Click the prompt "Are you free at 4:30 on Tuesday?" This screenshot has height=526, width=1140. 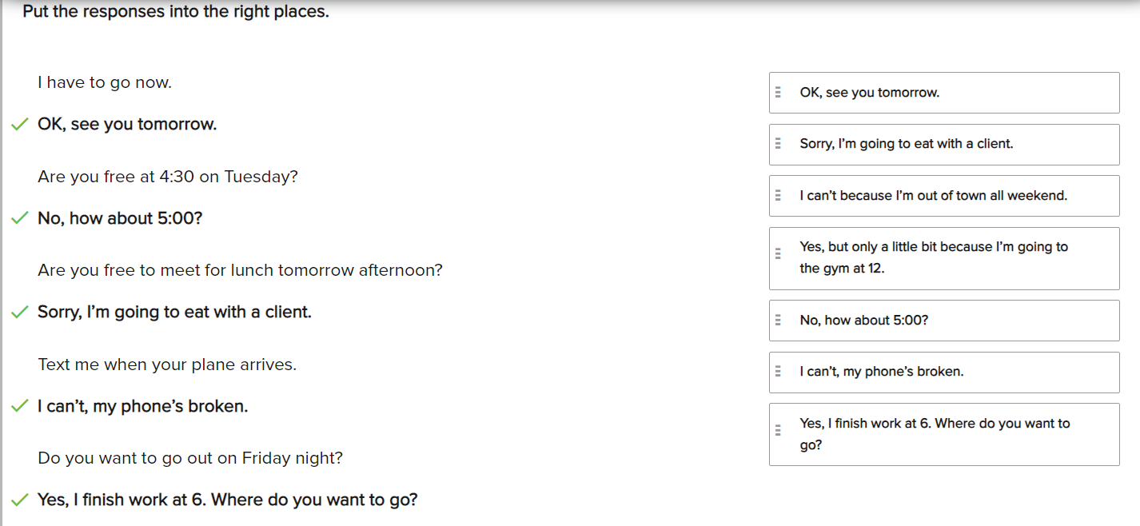pos(168,177)
